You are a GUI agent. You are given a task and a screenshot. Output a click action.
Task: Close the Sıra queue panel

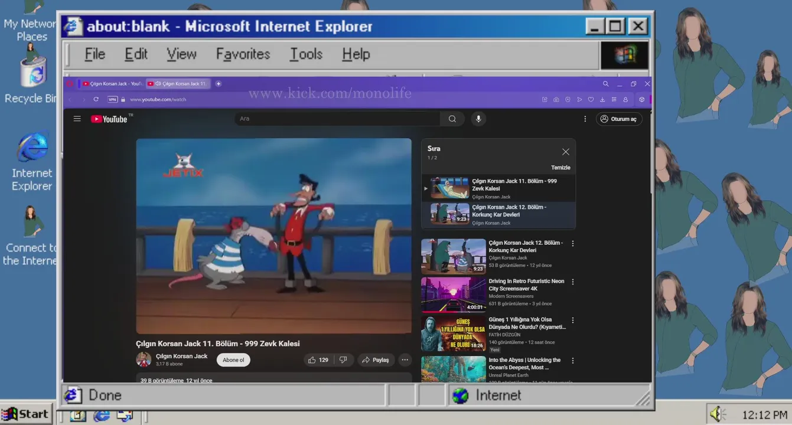pos(566,152)
